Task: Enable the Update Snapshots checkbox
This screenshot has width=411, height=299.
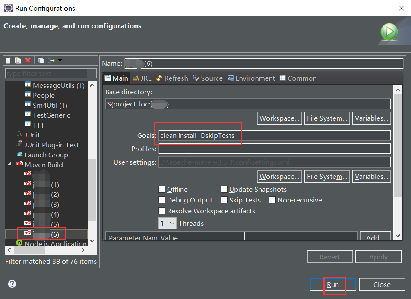Action: click(x=224, y=189)
